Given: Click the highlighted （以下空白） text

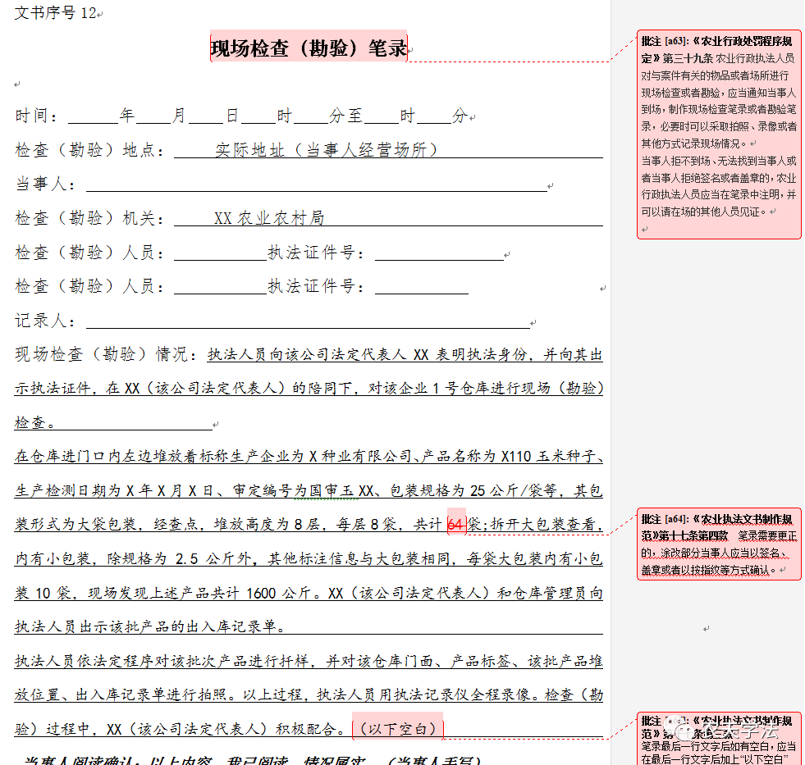Looking at the screenshot, I should click(398, 728).
